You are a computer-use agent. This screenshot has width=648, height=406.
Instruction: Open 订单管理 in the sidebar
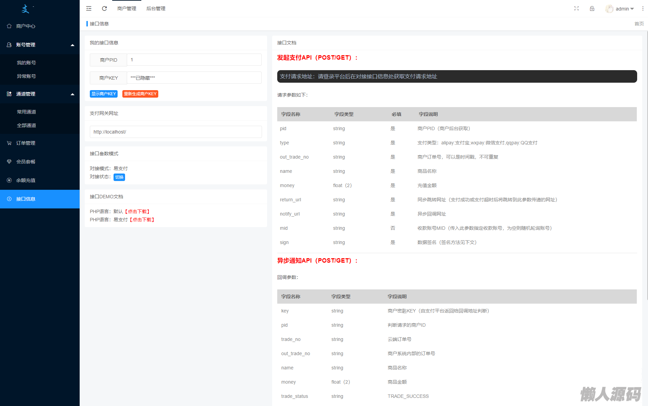tap(26, 143)
